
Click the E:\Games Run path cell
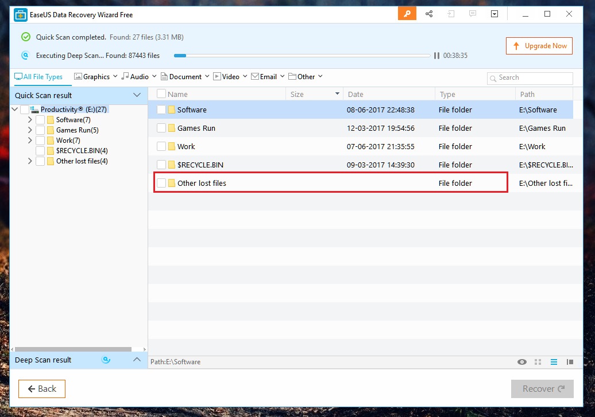(542, 128)
